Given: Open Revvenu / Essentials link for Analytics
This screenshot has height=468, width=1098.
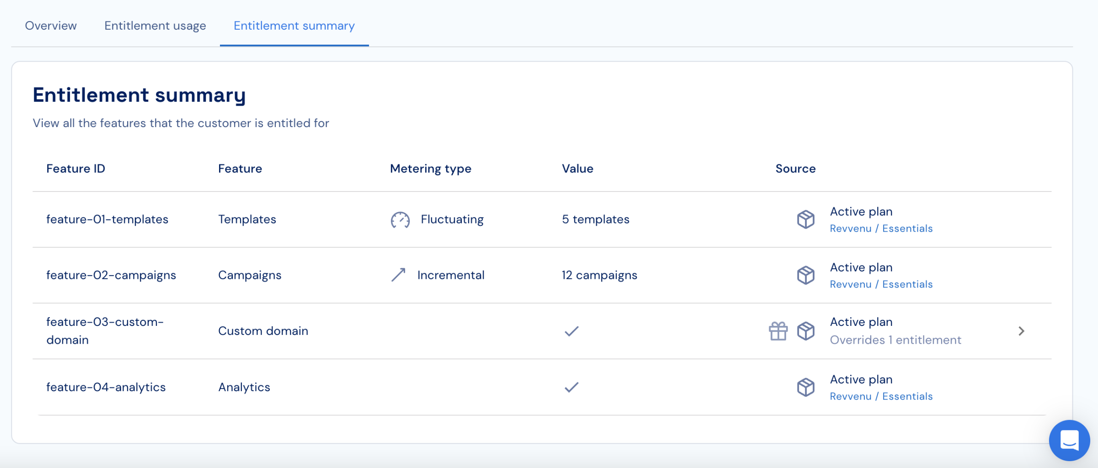Looking at the screenshot, I should [881, 396].
